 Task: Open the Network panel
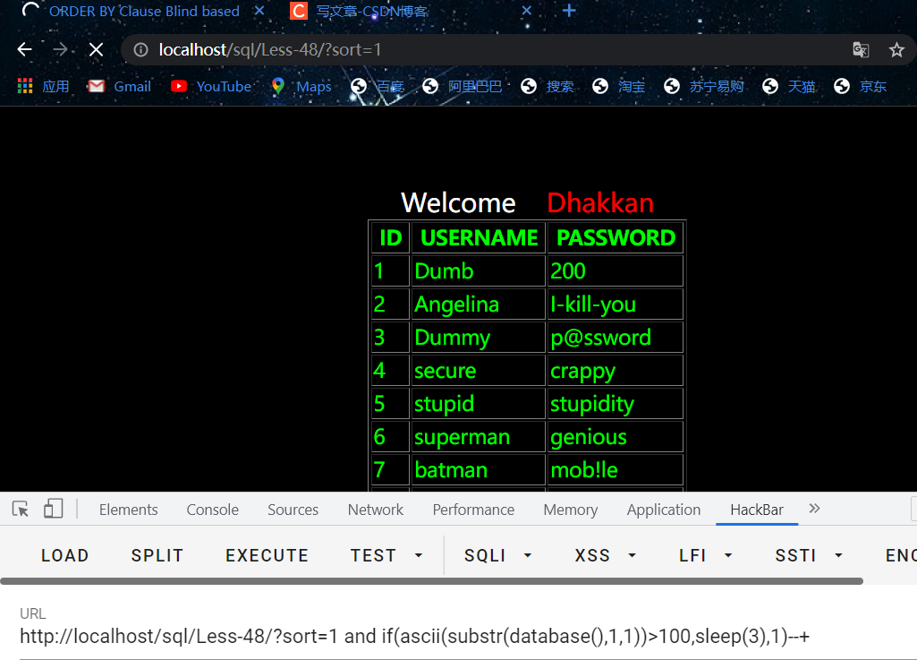pos(376,510)
